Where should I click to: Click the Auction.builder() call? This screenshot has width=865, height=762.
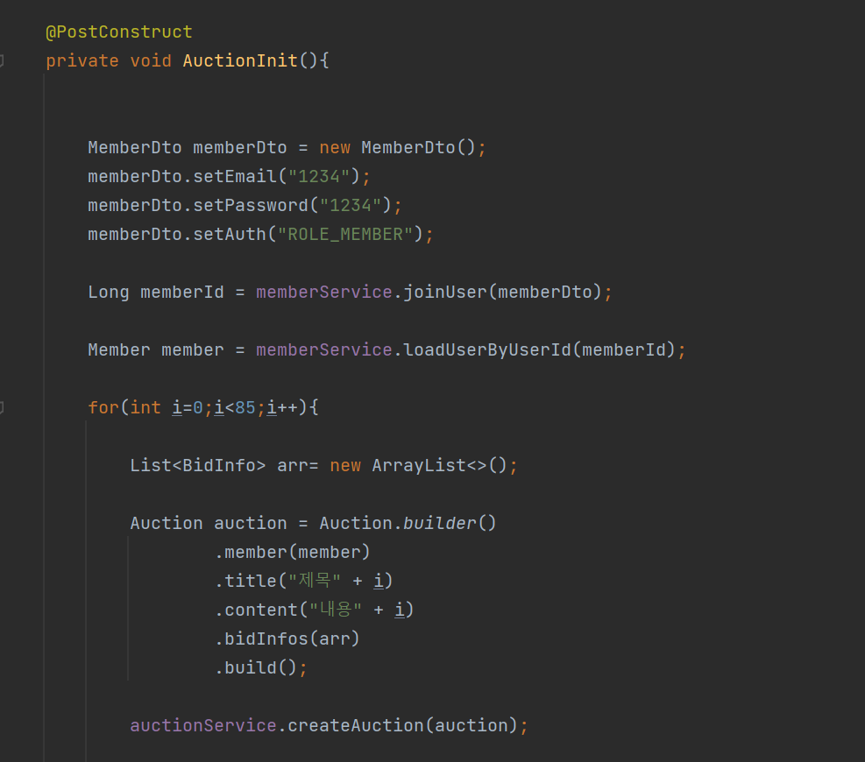tap(408, 523)
